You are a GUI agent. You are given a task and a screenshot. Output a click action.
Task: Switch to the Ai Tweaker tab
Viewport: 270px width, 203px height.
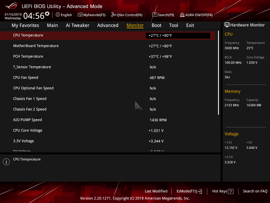click(x=78, y=25)
